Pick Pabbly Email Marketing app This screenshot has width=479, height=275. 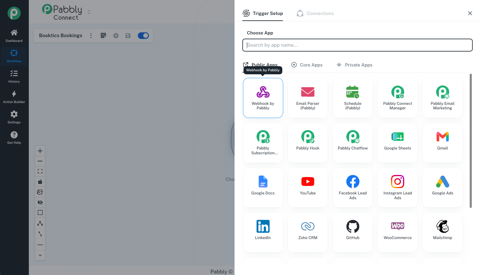(442, 98)
